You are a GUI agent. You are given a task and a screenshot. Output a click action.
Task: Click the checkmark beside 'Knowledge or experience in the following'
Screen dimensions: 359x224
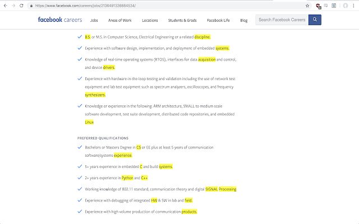pos(80,106)
